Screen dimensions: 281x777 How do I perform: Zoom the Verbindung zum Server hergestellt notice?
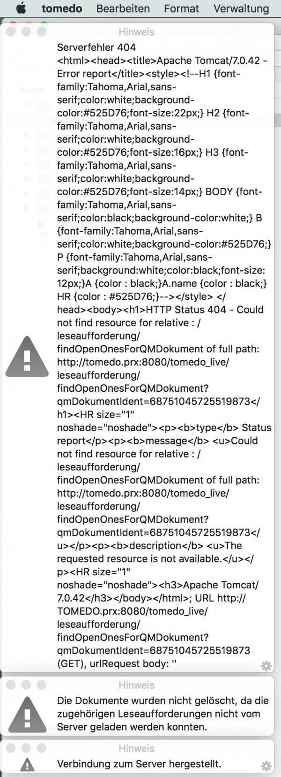pyautogui.click(x=42, y=748)
